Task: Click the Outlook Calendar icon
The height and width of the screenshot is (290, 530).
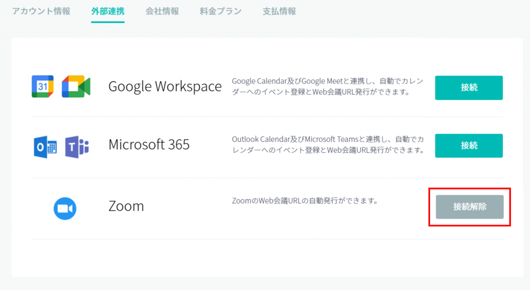Action: (x=46, y=147)
